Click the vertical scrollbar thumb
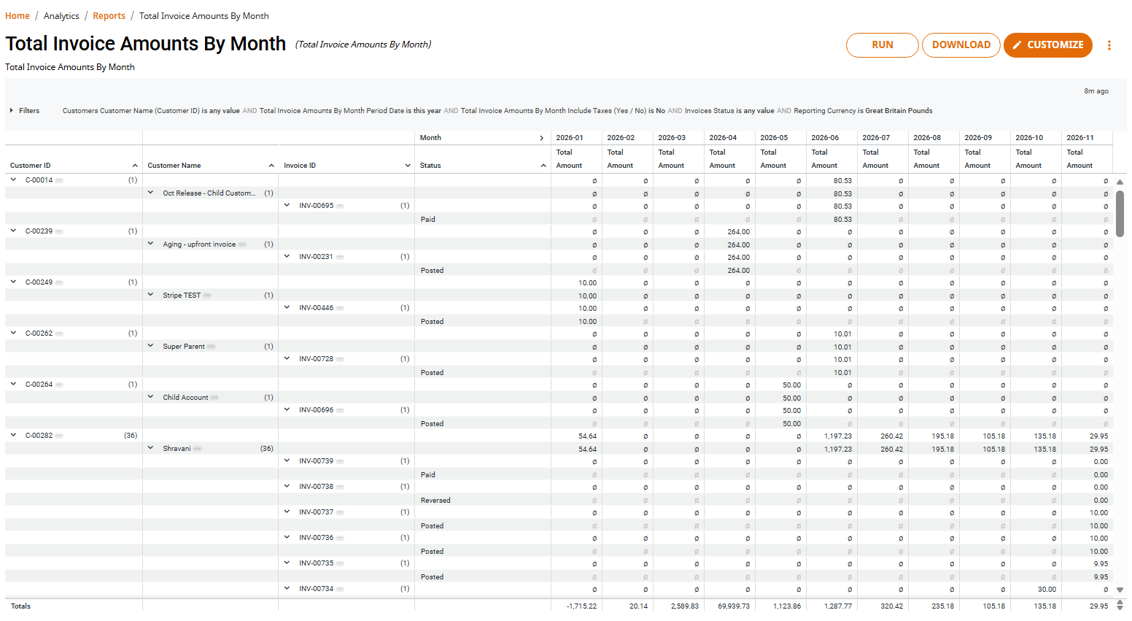 pyautogui.click(x=1120, y=214)
